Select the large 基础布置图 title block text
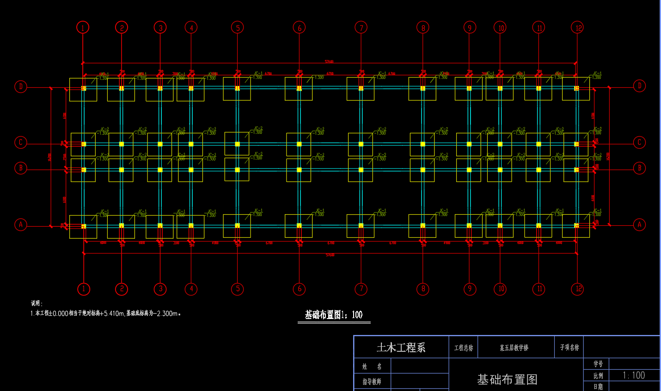 coord(507,379)
